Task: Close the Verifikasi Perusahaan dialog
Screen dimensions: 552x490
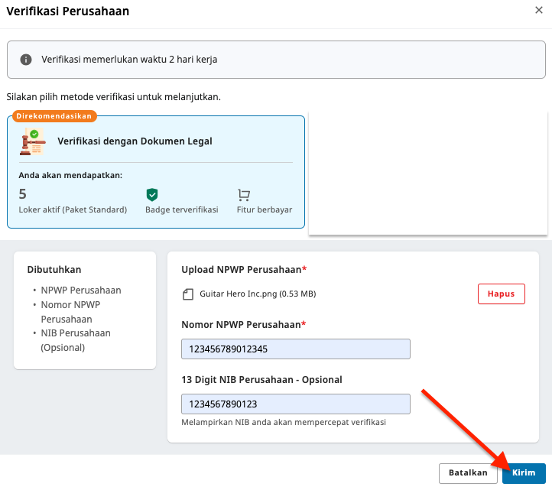Action: coord(539,10)
